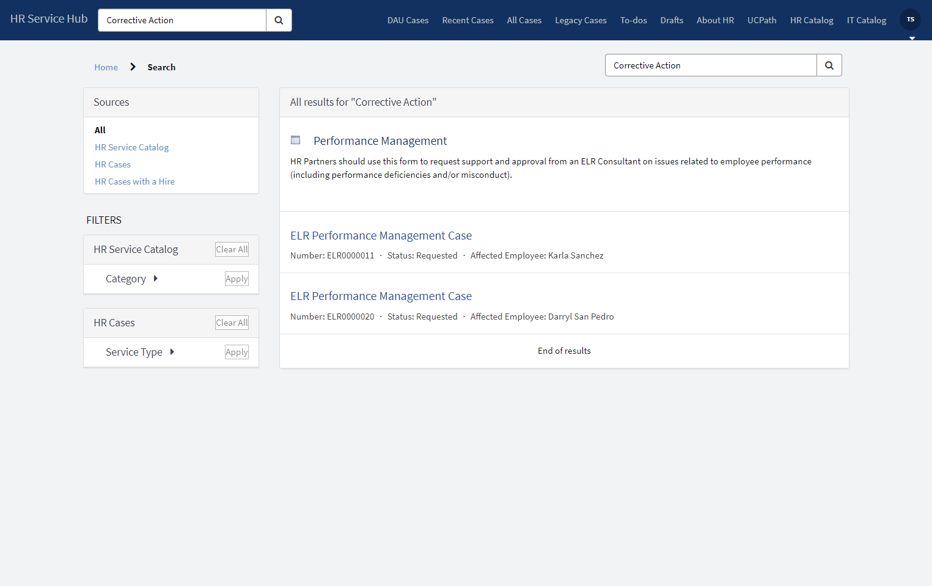The height and width of the screenshot is (586, 932).
Task: Focus the header search input field
Action: [182, 20]
